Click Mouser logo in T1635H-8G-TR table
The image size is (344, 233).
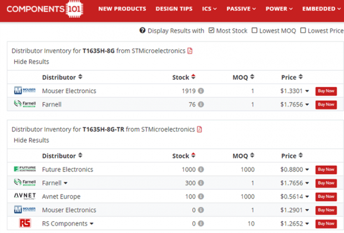25,210
